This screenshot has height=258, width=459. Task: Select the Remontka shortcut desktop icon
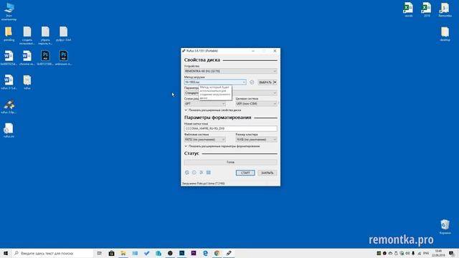pyautogui.click(x=445, y=9)
